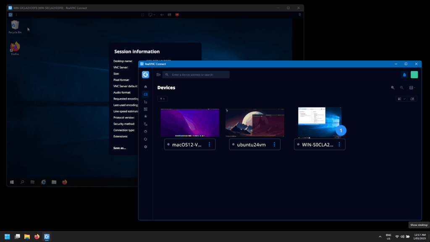Click Save as... in Session information
Image resolution: width=430 pixels, height=242 pixels.
(120, 148)
